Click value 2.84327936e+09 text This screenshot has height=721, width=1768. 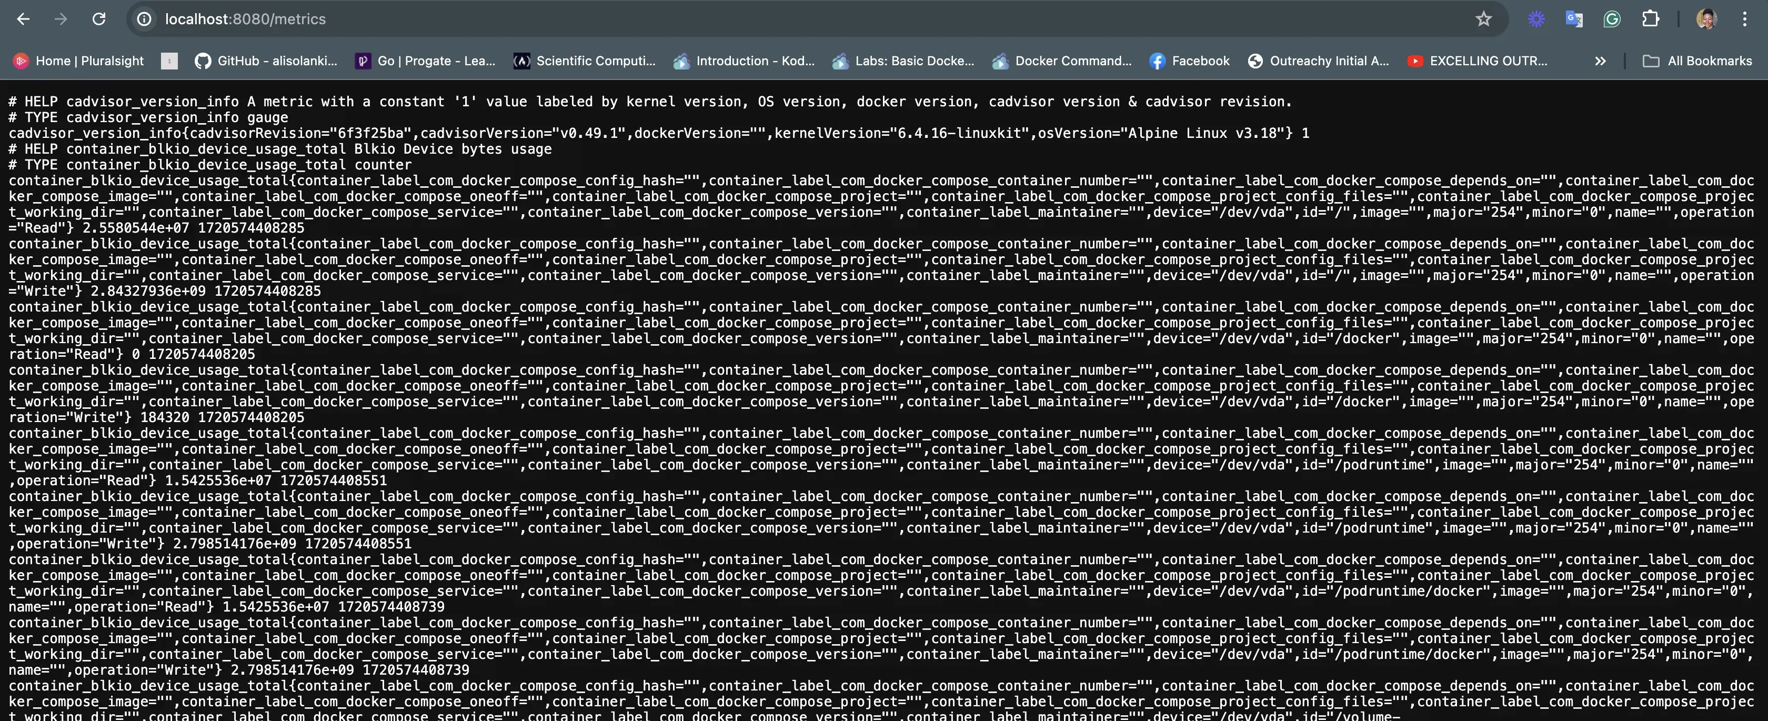click(148, 291)
